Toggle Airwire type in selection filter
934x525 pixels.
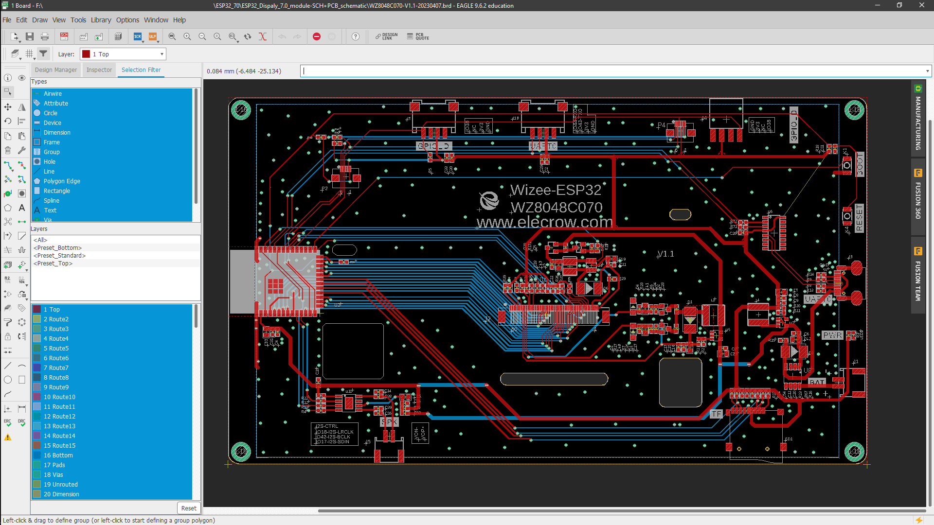tap(112, 94)
